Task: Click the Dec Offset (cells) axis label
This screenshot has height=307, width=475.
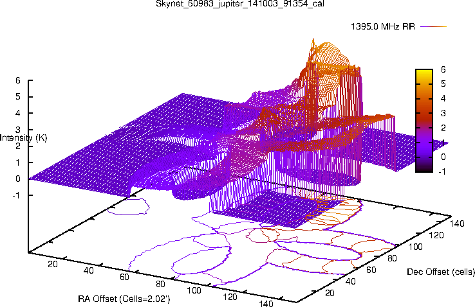Action: tap(441, 272)
